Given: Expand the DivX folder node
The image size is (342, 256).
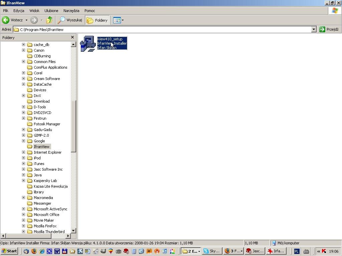Looking at the screenshot, I should [x=24, y=95].
